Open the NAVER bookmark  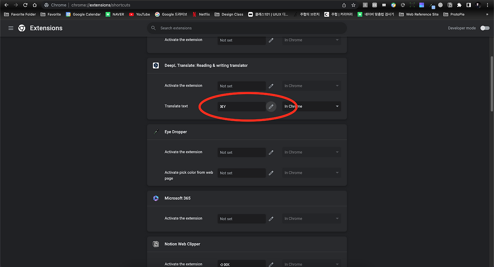115,14
